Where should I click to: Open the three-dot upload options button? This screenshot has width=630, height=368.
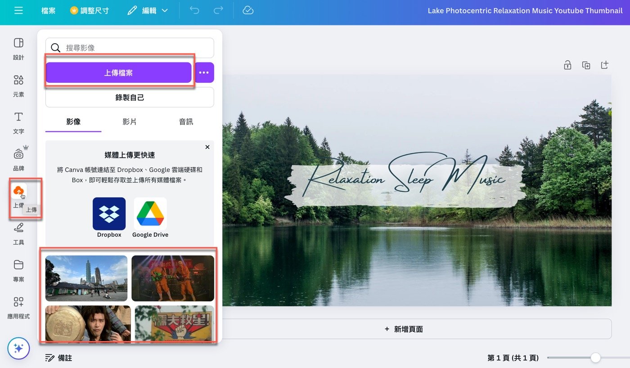[x=204, y=72]
